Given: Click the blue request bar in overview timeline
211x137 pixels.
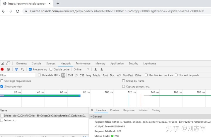Looking at the screenshot, I should [40, 96].
